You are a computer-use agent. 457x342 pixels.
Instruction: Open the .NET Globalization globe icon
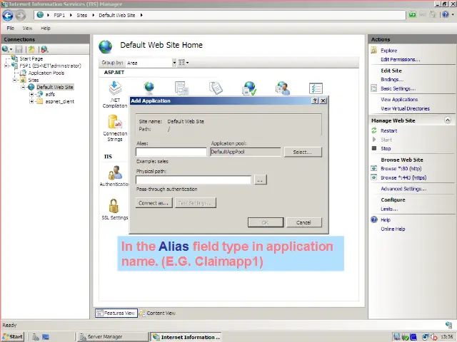149,88
